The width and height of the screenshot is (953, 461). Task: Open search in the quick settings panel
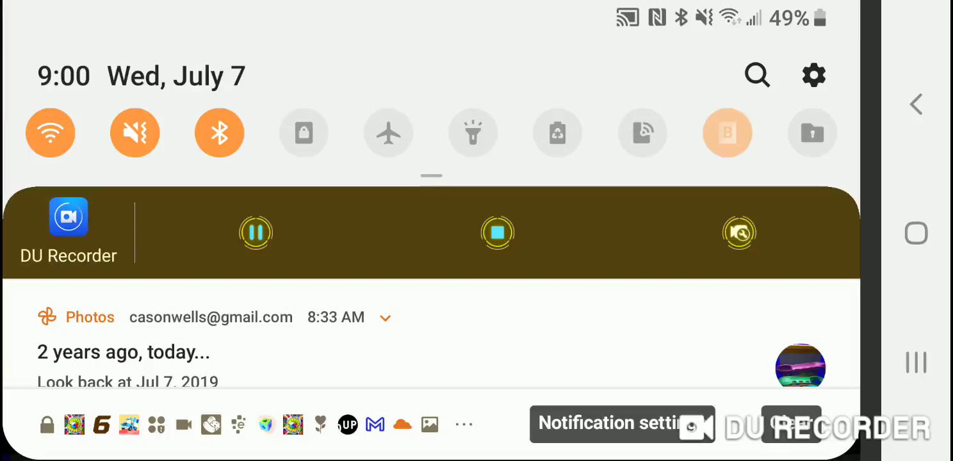click(757, 76)
